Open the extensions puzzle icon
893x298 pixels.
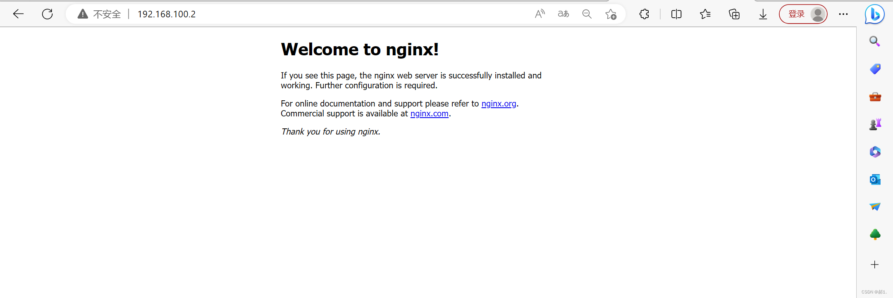point(644,14)
